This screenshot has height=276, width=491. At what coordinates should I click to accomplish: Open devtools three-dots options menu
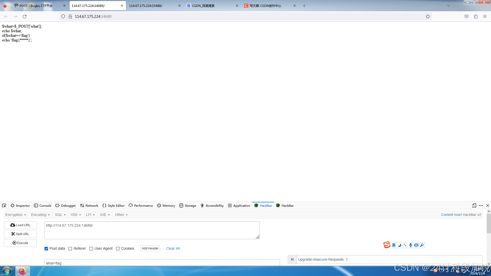click(481, 206)
